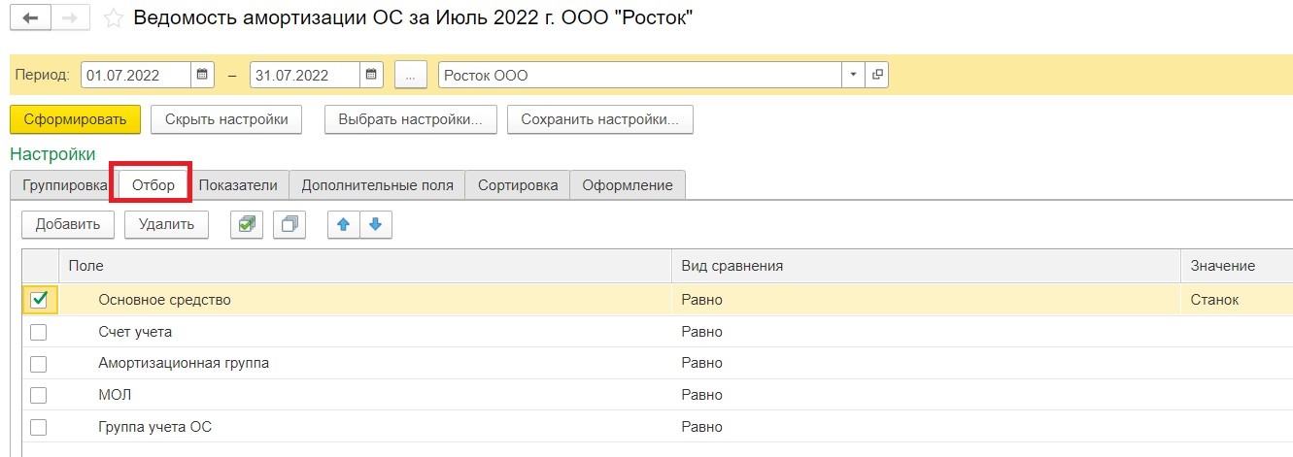The image size is (1293, 457).
Task: Switch to the Показатели tab
Action: 238,185
